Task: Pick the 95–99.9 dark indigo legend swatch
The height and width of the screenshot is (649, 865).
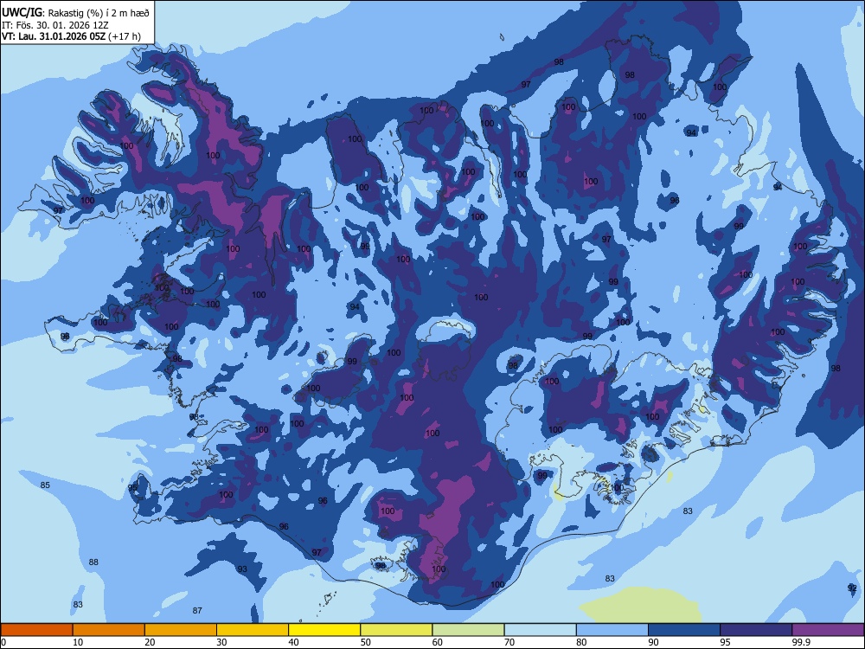Action: pos(756,630)
